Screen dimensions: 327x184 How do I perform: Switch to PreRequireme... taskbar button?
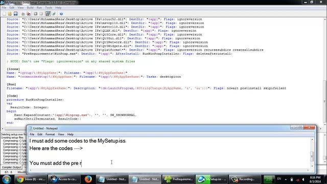coord(178,179)
